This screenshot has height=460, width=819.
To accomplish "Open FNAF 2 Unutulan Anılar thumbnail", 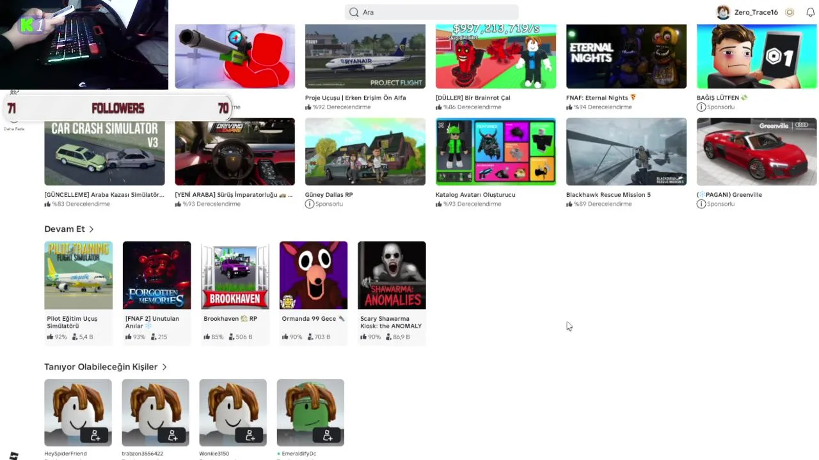I will [x=157, y=275].
